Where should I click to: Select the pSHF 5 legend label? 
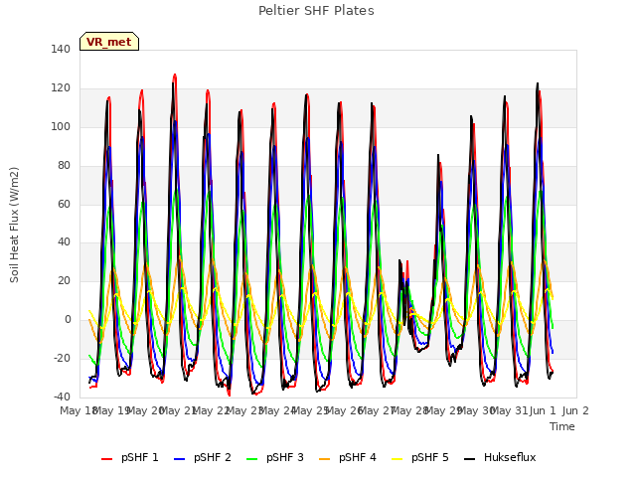(430, 457)
